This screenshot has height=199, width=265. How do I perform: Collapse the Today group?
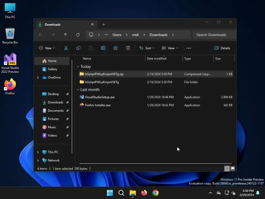pos(78,67)
